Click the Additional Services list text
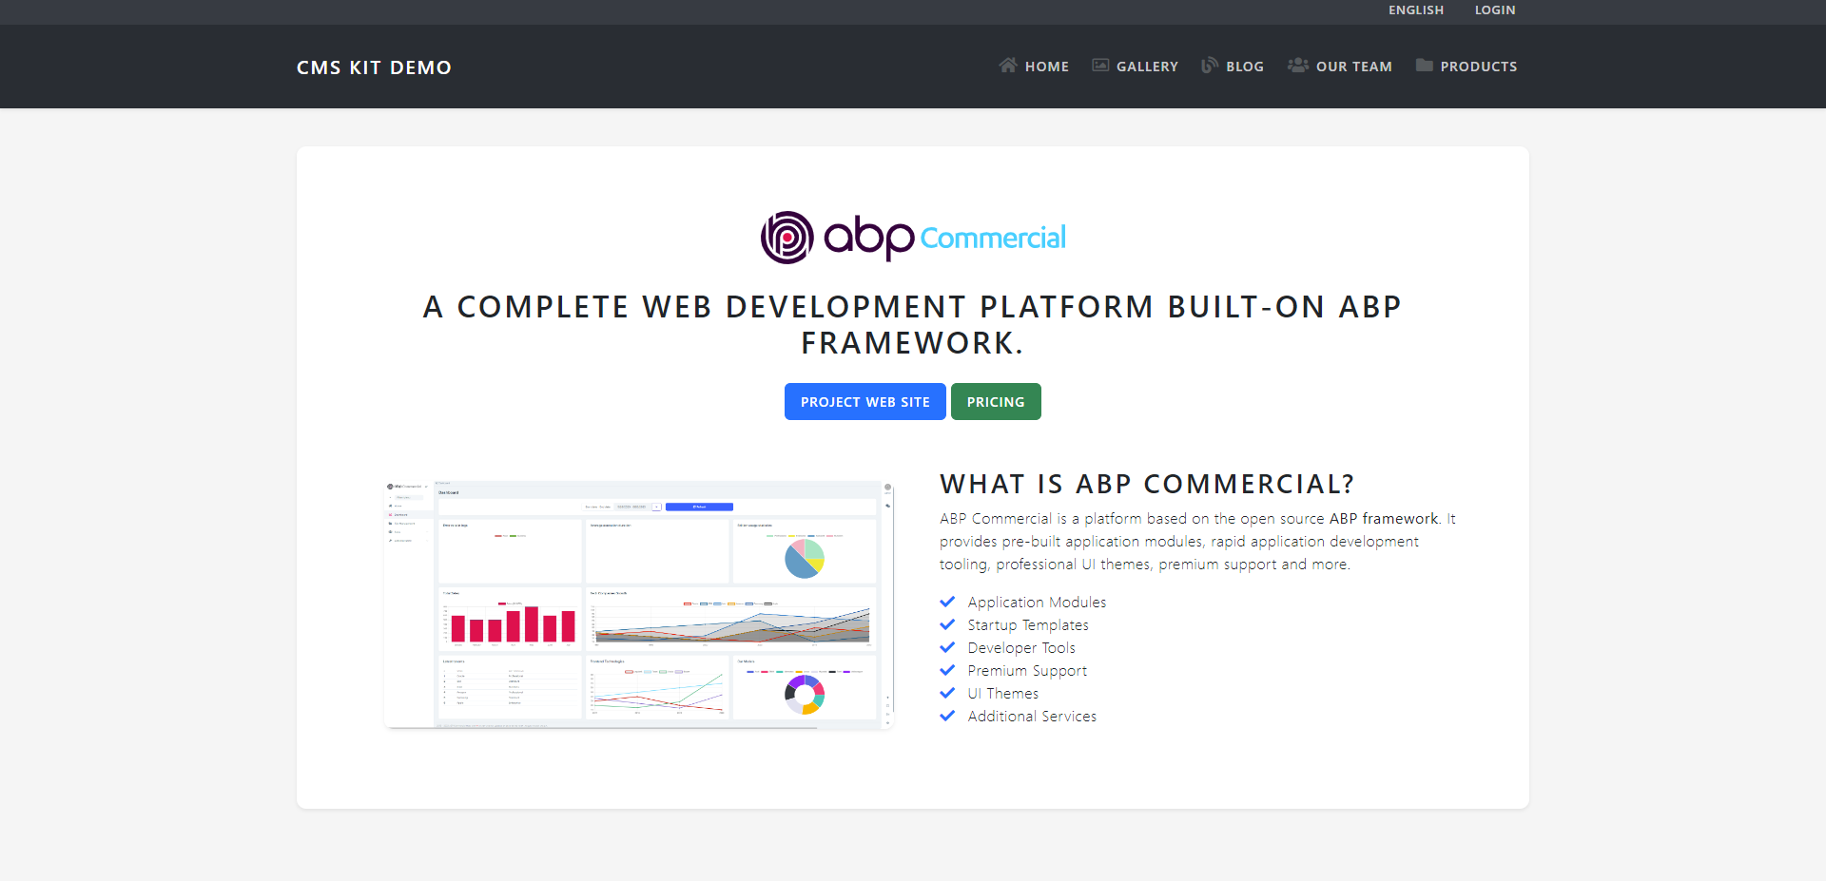 click(1032, 717)
